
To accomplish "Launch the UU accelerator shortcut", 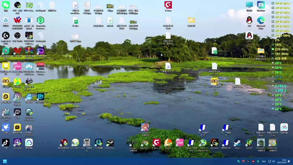I will [99, 143].
